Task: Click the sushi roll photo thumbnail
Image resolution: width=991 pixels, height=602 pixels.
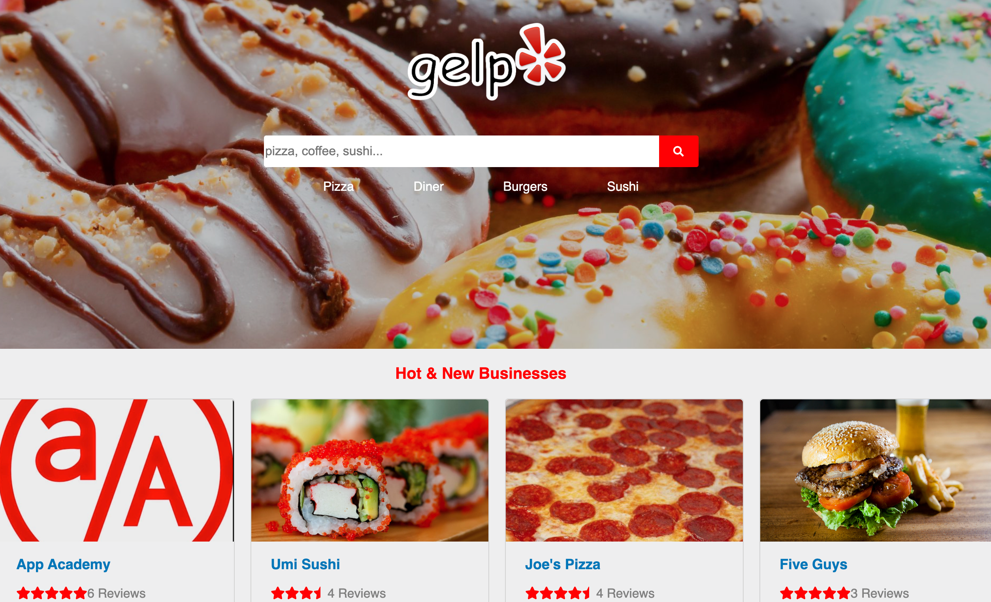Action: pyautogui.click(x=369, y=470)
